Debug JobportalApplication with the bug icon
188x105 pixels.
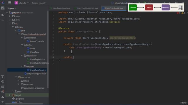[x=145, y=3]
